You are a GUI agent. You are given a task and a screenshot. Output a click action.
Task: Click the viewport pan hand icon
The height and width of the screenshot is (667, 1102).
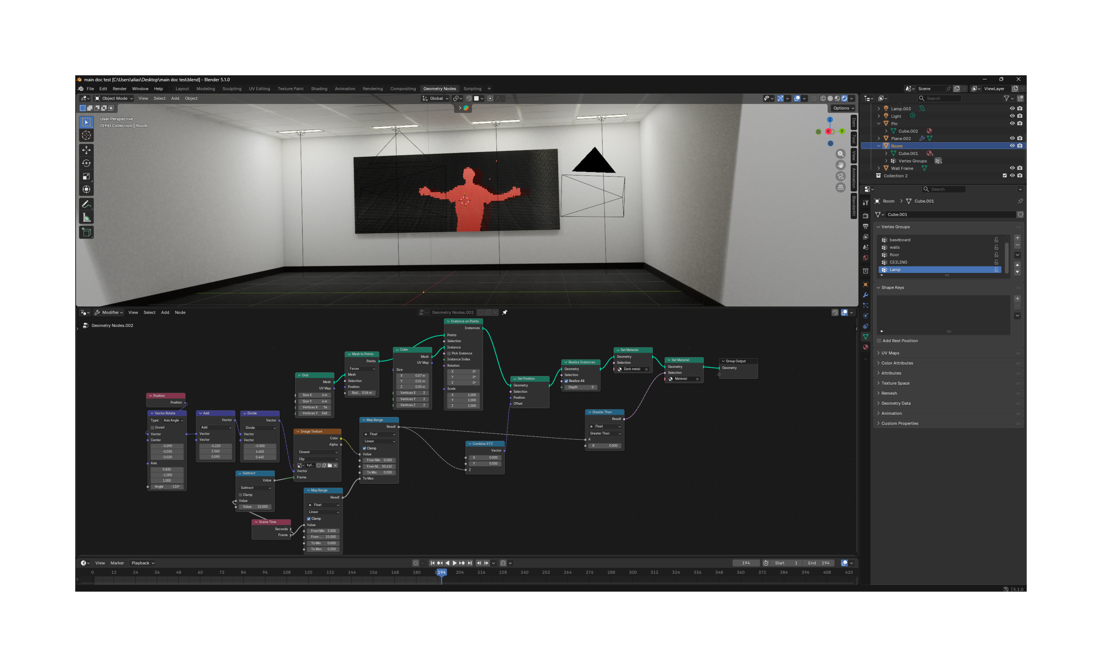pyautogui.click(x=840, y=165)
